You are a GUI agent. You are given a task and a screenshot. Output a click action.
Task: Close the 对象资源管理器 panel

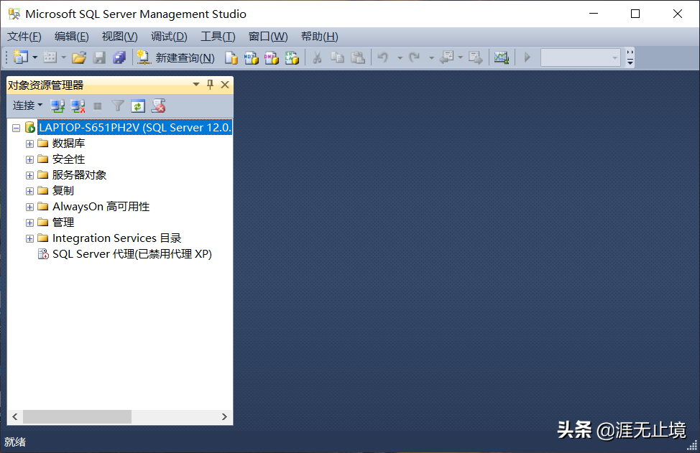[225, 84]
